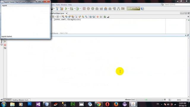Viewport: 190px width, 107px height.
Task: Click the memory usage indicator bar
Action: click(133, 9)
